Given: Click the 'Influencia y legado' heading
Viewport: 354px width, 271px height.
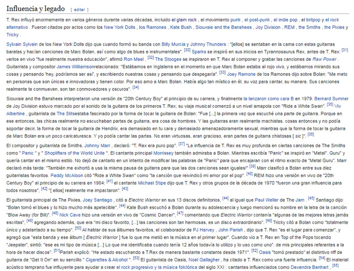Looking at the screenshot, I should point(35,9).
